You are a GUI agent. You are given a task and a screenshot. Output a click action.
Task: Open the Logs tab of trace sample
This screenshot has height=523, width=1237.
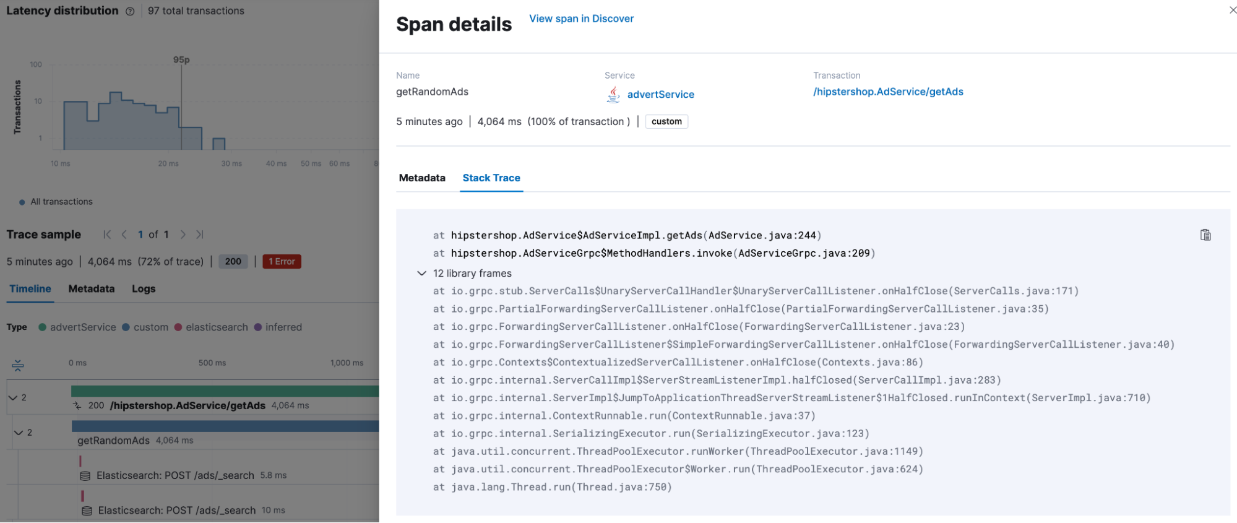coord(144,289)
